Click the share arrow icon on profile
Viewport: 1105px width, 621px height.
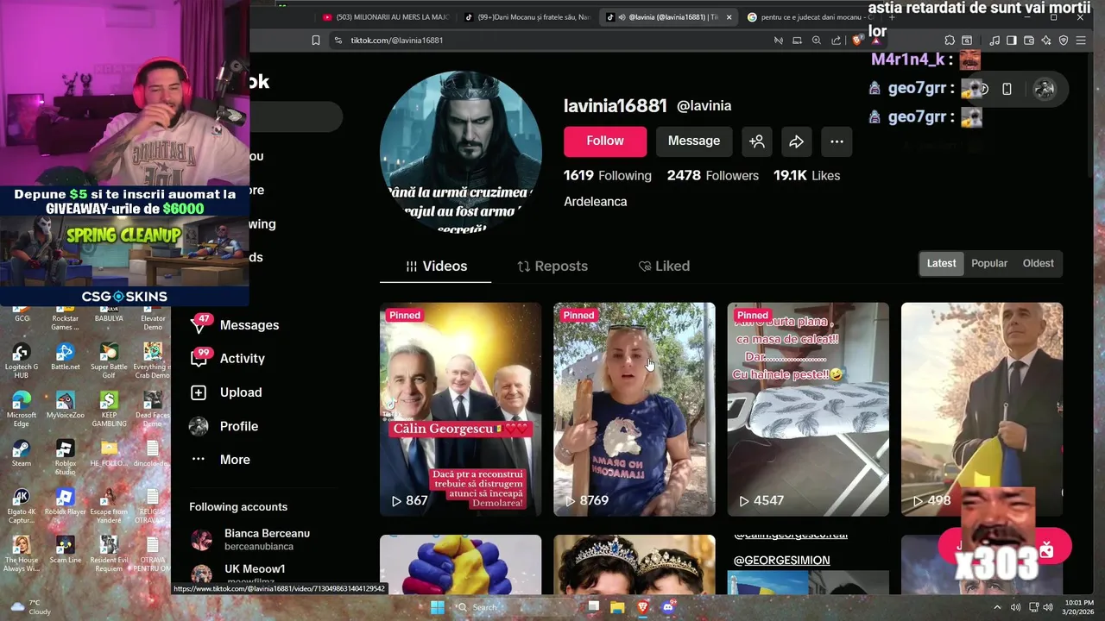point(797,141)
